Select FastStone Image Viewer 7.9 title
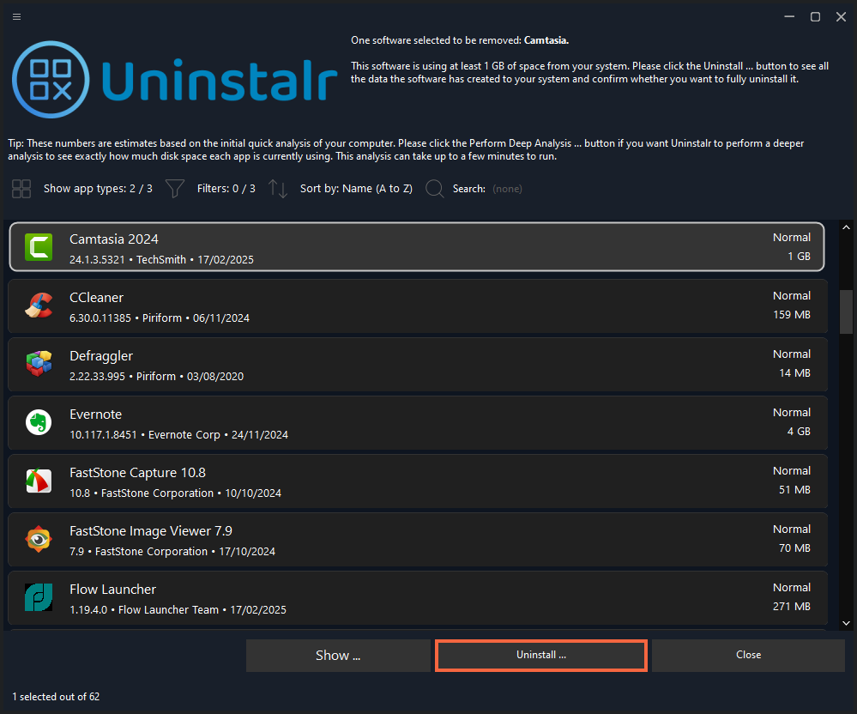The width and height of the screenshot is (857, 714). point(151,531)
